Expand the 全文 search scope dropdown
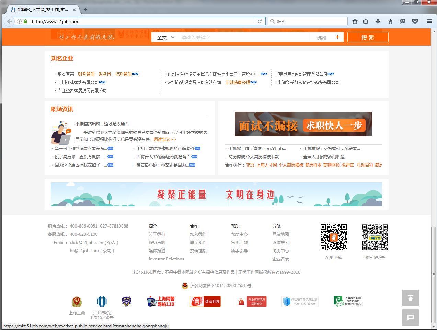The image size is (437, 330). click(x=166, y=37)
